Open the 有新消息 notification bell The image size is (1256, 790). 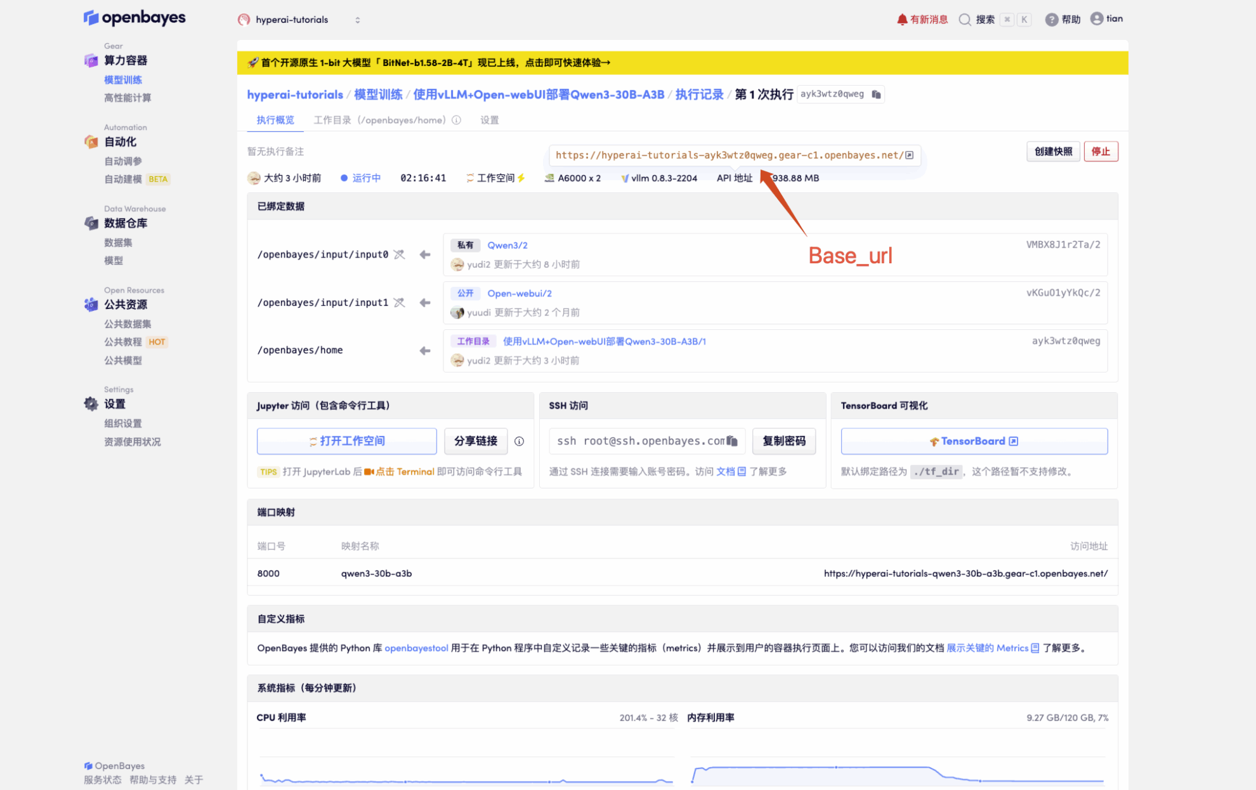point(903,18)
